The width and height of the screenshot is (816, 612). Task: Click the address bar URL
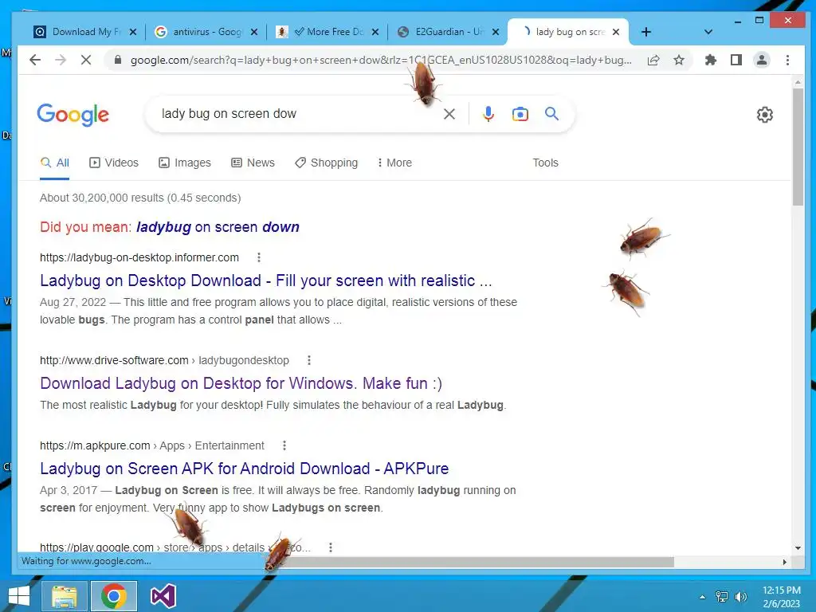coord(381,60)
